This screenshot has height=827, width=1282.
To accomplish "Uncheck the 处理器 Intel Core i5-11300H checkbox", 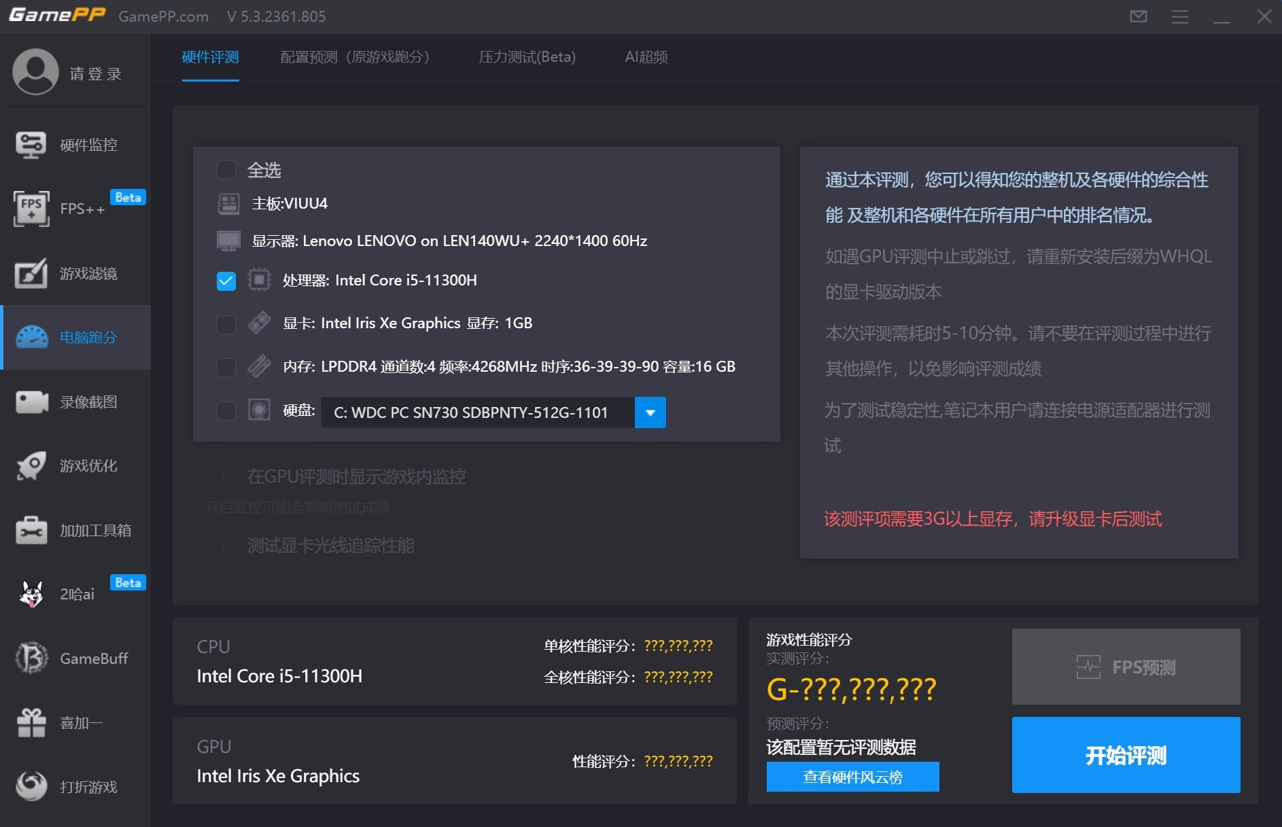I will [226, 281].
